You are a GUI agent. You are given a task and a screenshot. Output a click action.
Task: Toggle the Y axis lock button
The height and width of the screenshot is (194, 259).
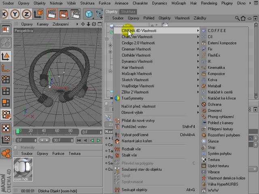click(15, 14)
